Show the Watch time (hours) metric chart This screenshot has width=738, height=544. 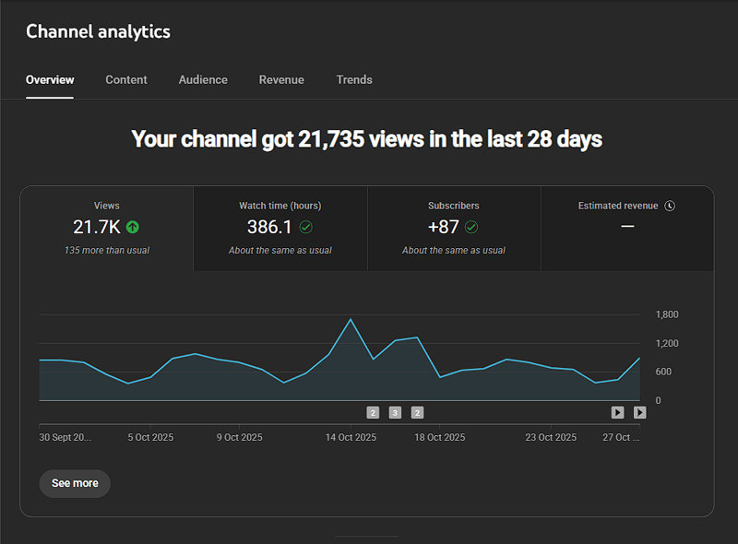[280, 229]
